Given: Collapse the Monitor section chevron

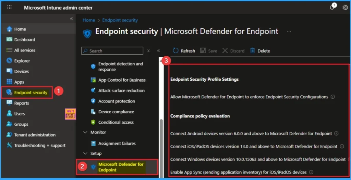Looking at the screenshot, I should (85, 132).
